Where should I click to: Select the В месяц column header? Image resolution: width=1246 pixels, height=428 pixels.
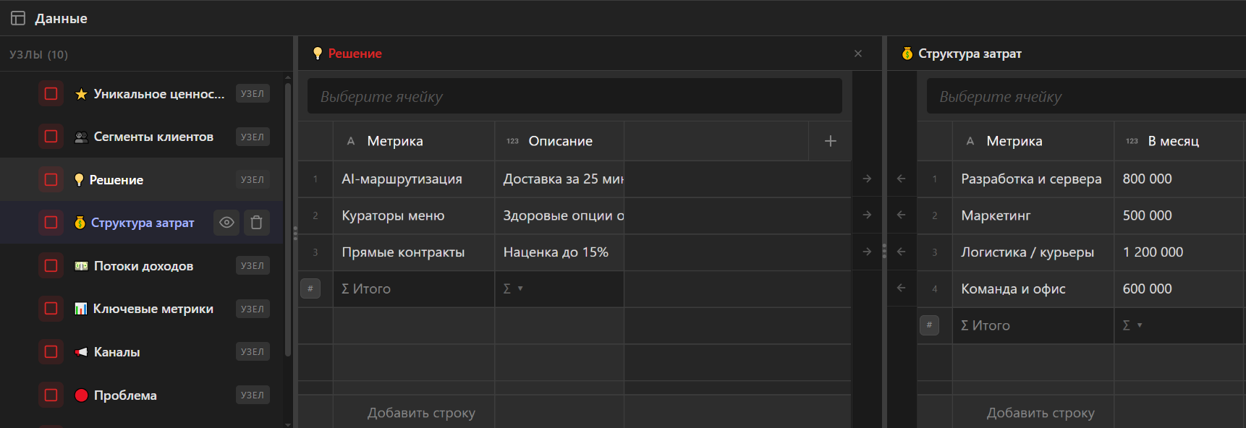coord(1180,141)
